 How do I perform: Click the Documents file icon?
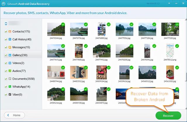(10, 79)
